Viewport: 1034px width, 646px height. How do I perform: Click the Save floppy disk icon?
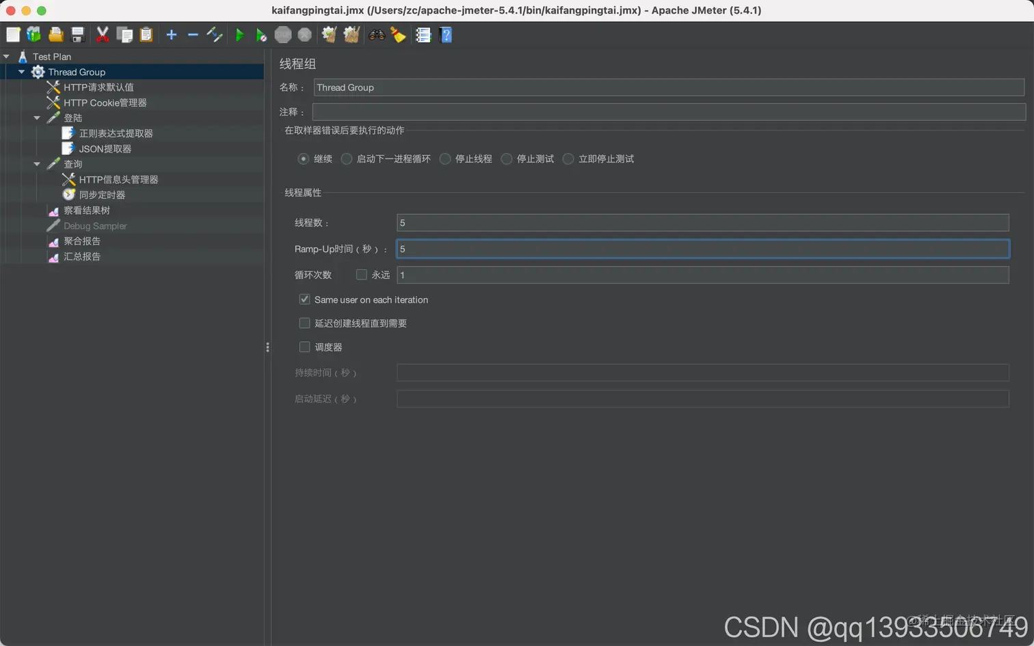coord(78,35)
